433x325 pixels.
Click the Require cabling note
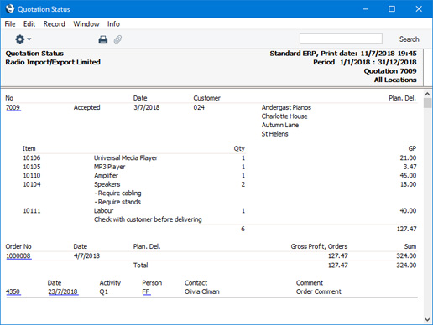(117, 193)
